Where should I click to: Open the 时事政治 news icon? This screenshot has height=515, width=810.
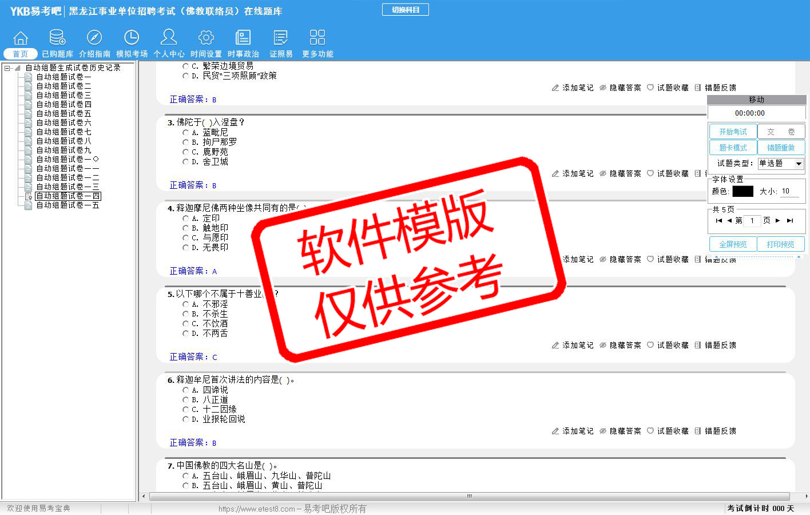coord(243,38)
